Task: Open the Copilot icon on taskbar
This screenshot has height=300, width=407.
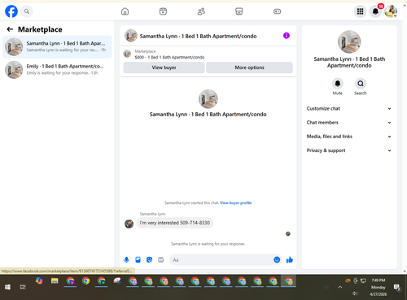Action: [x=39, y=281]
